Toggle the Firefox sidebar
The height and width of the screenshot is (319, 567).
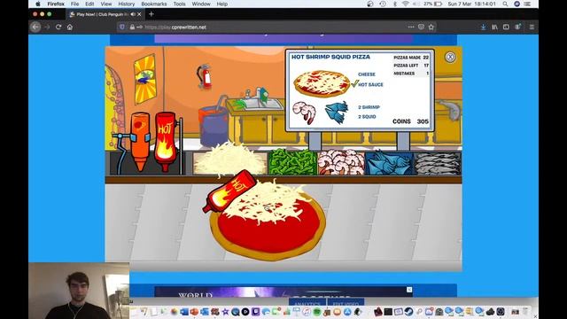pos(506,27)
